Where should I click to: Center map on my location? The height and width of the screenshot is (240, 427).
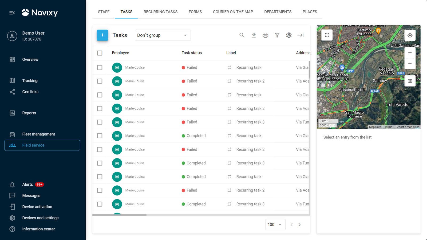[x=410, y=35]
